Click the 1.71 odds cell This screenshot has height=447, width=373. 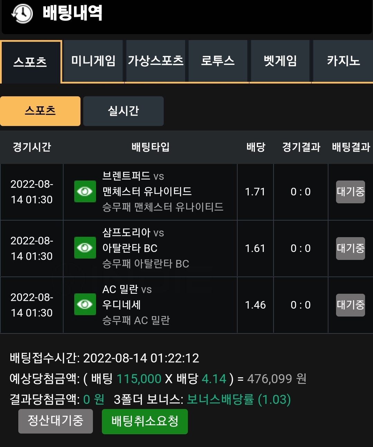point(255,192)
